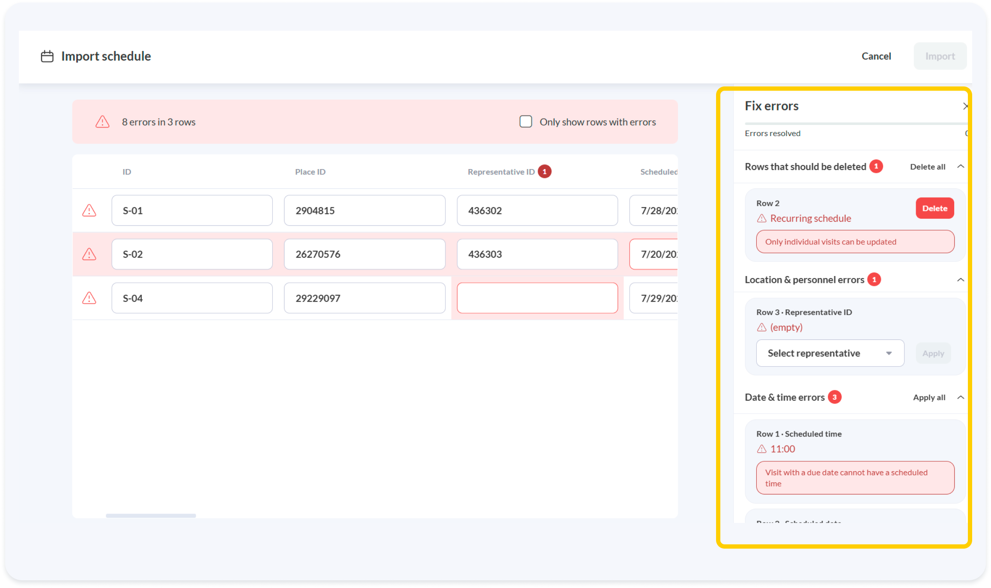Click Apply next to Select representative
Image resolution: width=991 pixels, height=588 pixels.
tap(933, 353)
